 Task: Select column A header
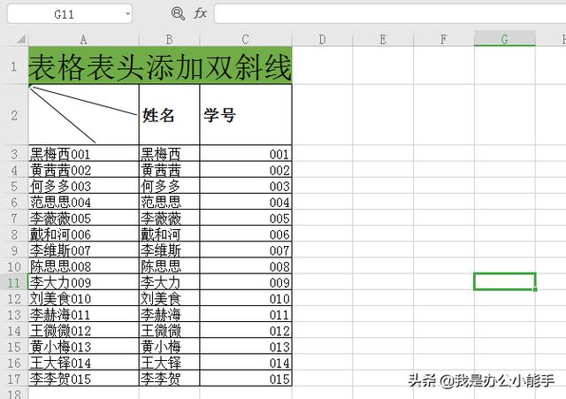click(83, 39)
